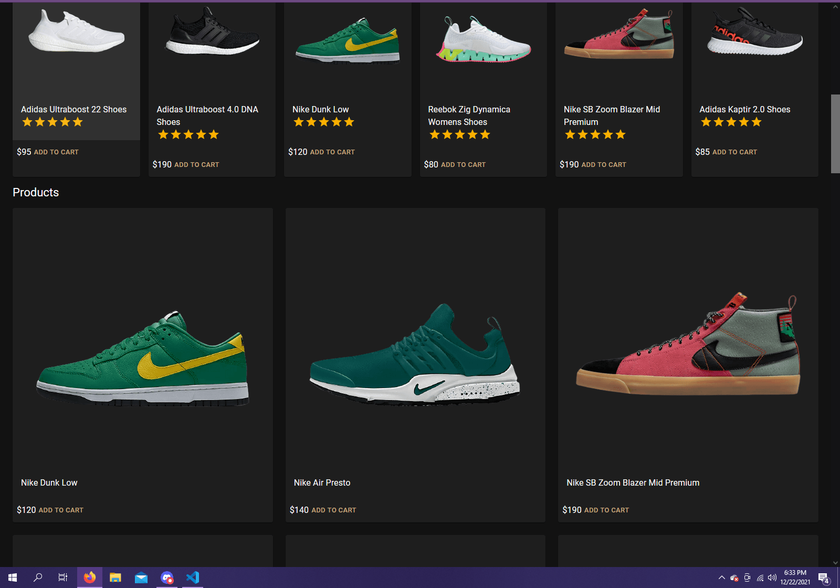Launch Visual Studio Code from the taskbar
The height and width of the screenshot is (588, 840).
[x=193, y=577]
